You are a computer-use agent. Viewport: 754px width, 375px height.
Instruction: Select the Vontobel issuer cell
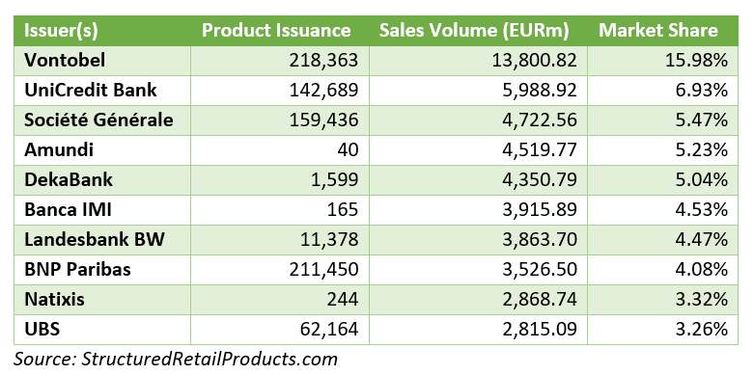(102, 61)
